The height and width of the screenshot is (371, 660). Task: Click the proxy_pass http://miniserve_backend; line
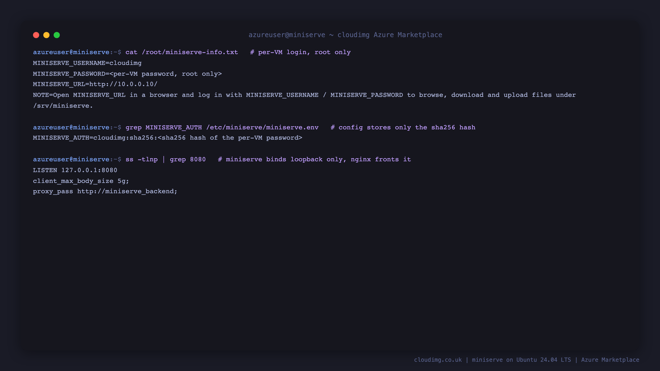[105, 191]
